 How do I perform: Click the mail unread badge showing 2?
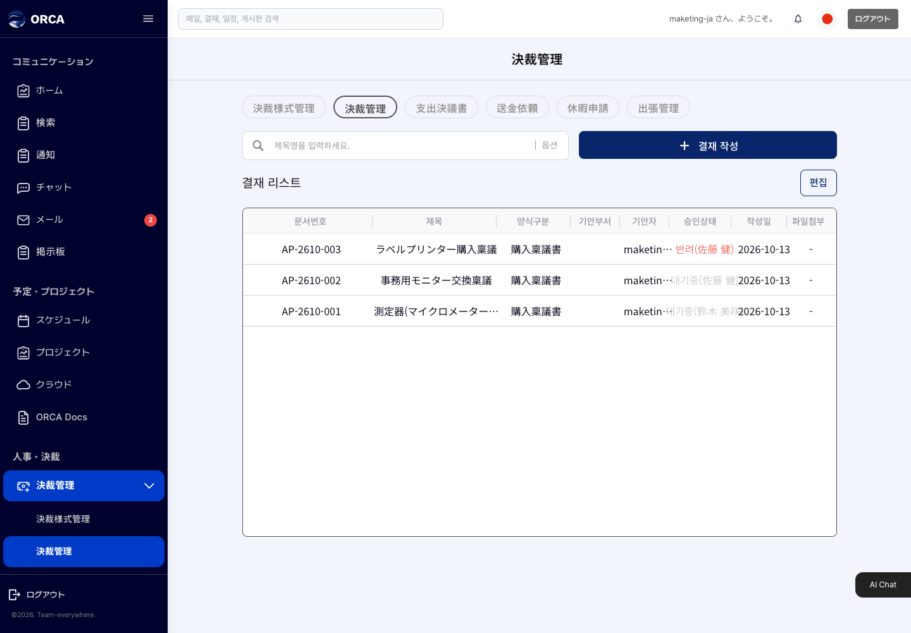tap(151, 220)
